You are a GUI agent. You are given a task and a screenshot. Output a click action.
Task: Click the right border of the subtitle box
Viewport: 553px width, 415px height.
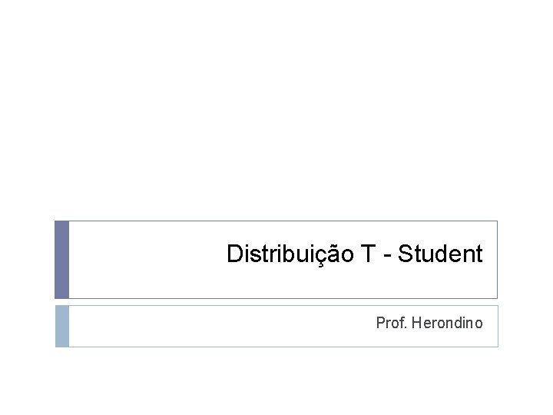(x=498, y=326)
